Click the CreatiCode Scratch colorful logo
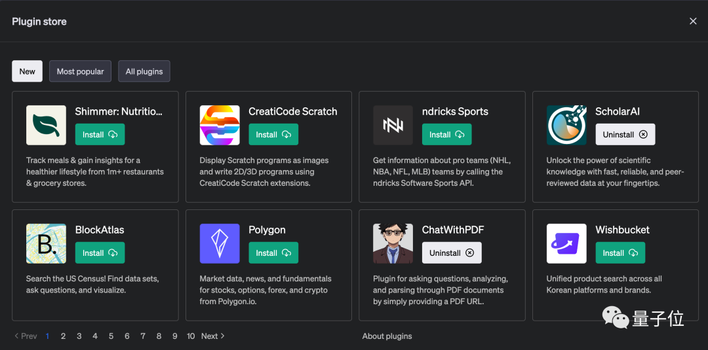 pyautogui.click(x=220, y=125)
